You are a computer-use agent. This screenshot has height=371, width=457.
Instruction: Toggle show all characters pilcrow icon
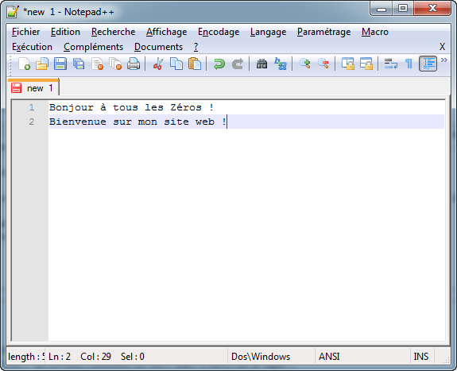[x=409, y=64]
